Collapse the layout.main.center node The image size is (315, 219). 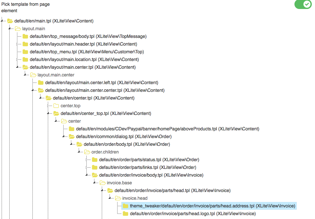pos(25,75)
